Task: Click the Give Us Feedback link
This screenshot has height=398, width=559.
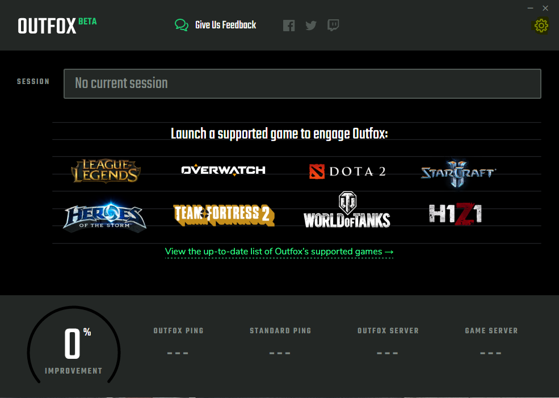Action: pyautogui.click(x=226, y=25)
